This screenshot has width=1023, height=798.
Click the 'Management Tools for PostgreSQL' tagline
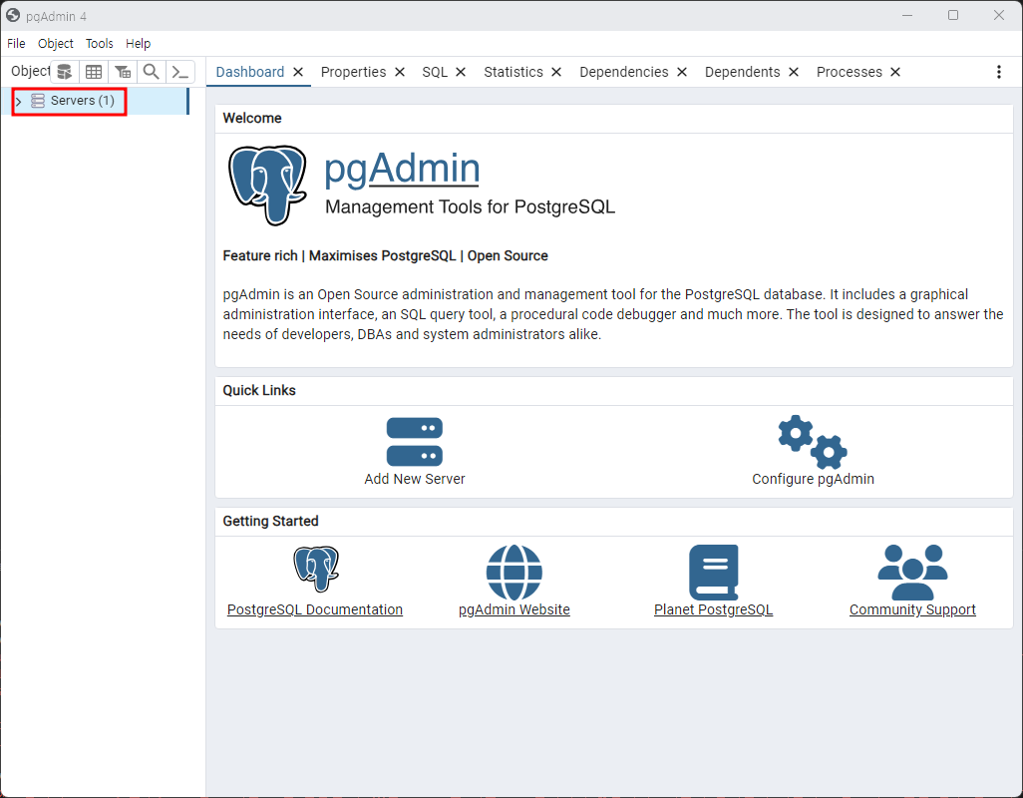[x=470, y=206]
